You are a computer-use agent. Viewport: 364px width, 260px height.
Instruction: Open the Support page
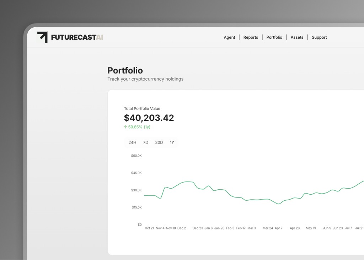[x=319, y=37]
